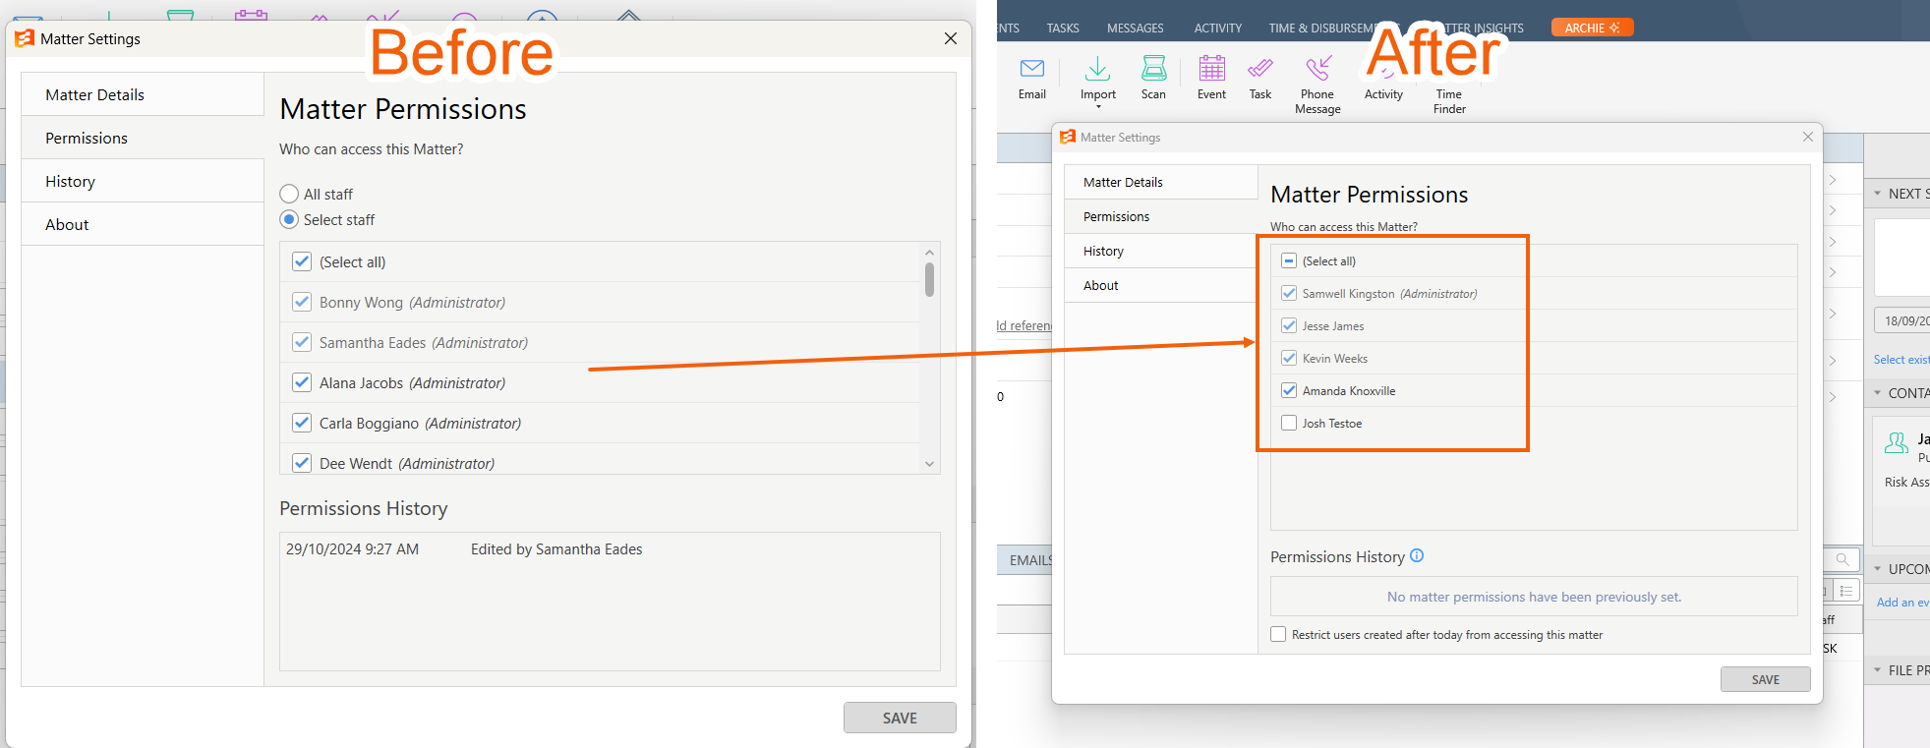Open the Time Finder icon

point(1449,69)
